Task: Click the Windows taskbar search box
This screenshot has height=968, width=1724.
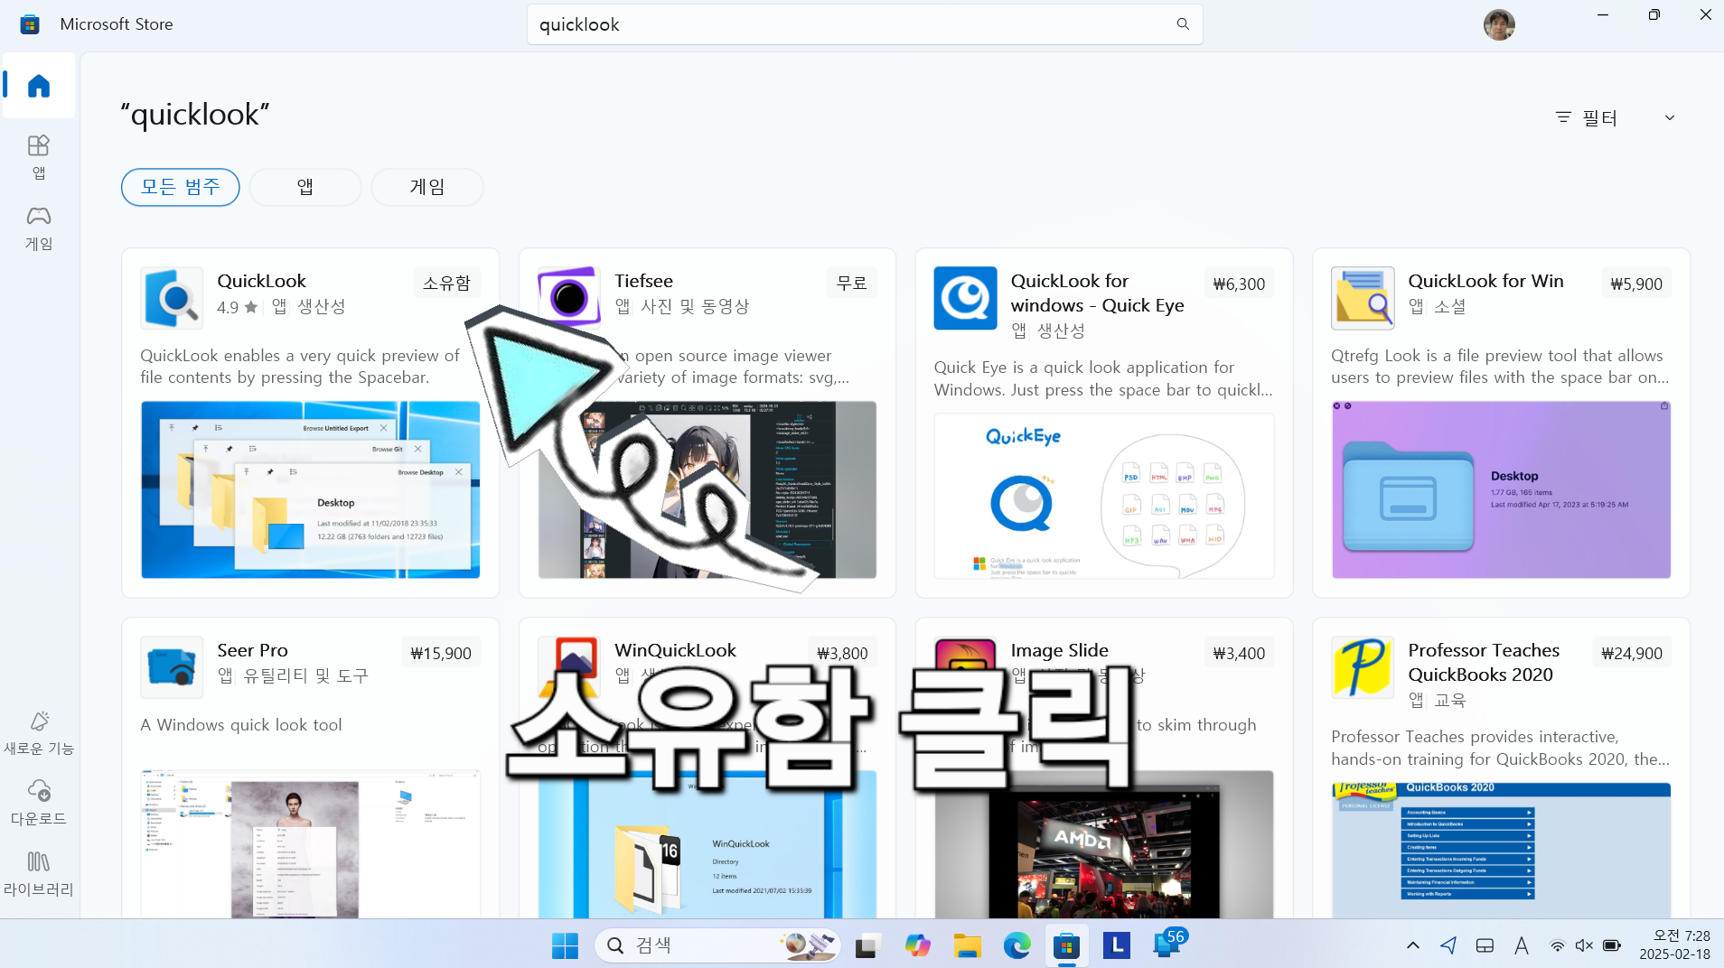Action: [718, 945]
